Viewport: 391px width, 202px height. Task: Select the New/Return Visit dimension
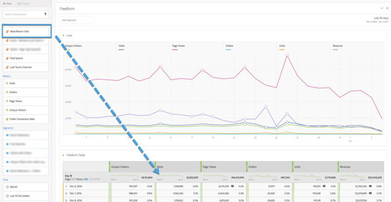tap(26, 31)
